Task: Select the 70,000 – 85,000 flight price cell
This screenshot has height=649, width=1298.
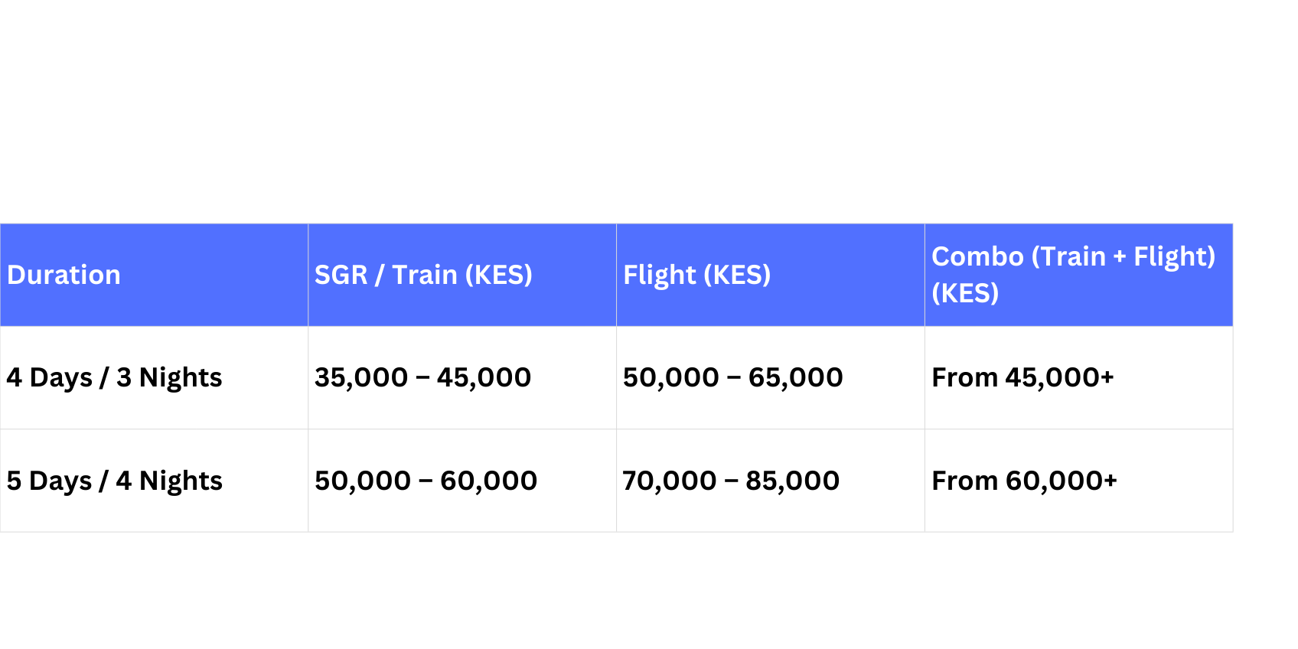Action: (x=731, y=481)
